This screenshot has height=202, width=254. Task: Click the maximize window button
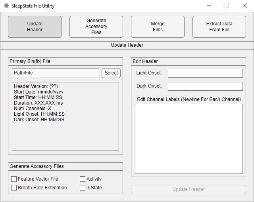coord(227,6)
